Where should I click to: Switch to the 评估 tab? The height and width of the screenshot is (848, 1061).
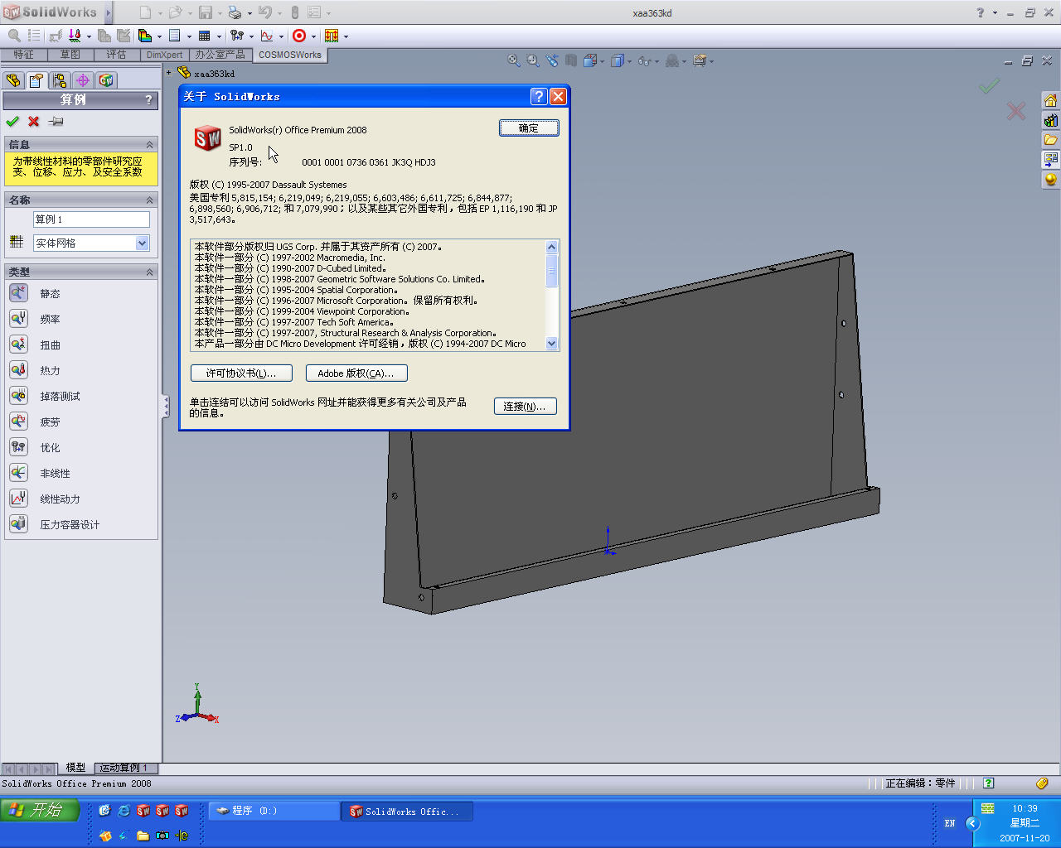pos(116,55)
